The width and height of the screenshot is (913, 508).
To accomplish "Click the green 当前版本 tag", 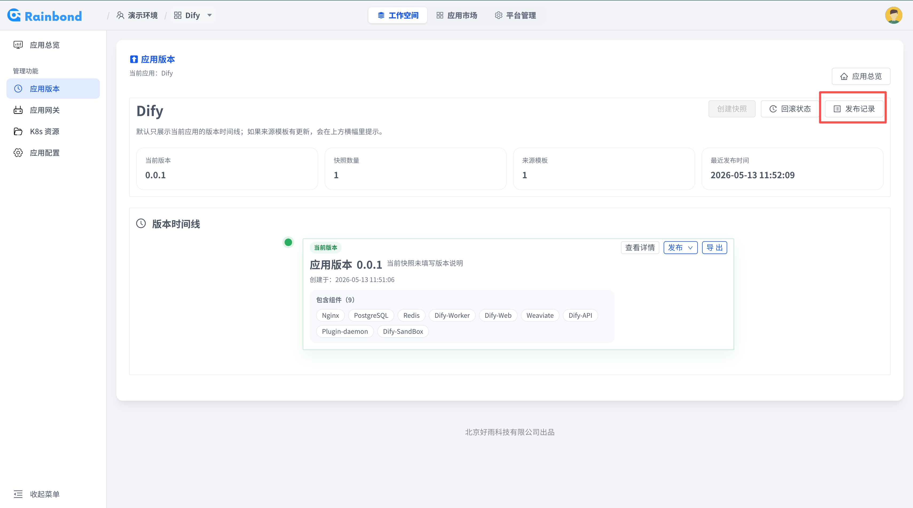I will pyautogui.click(x=325, y=248).
